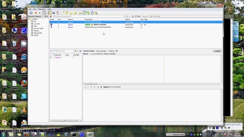Click the Commit button
Viewport: 244px width, 137px height.
217,51
